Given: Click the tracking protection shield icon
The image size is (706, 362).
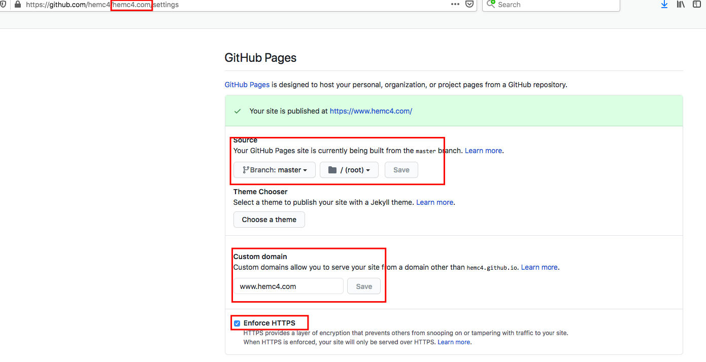Looking at the screenshot, I should 3,5.
